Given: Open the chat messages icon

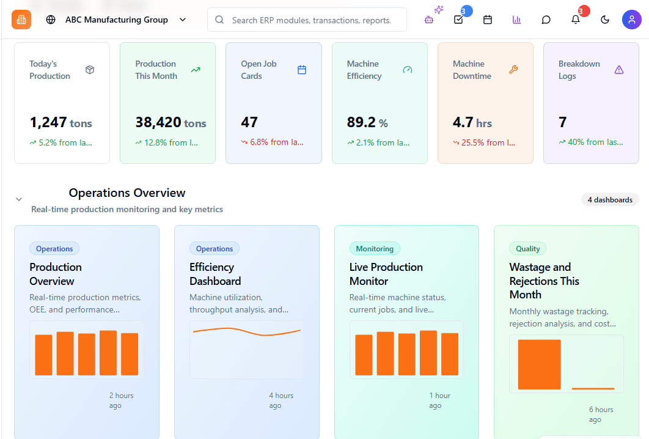Looking at the screenshot, I should (x=546, y=20).
